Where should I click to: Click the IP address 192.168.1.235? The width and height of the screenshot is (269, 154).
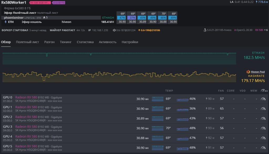(x=100, y=30)
